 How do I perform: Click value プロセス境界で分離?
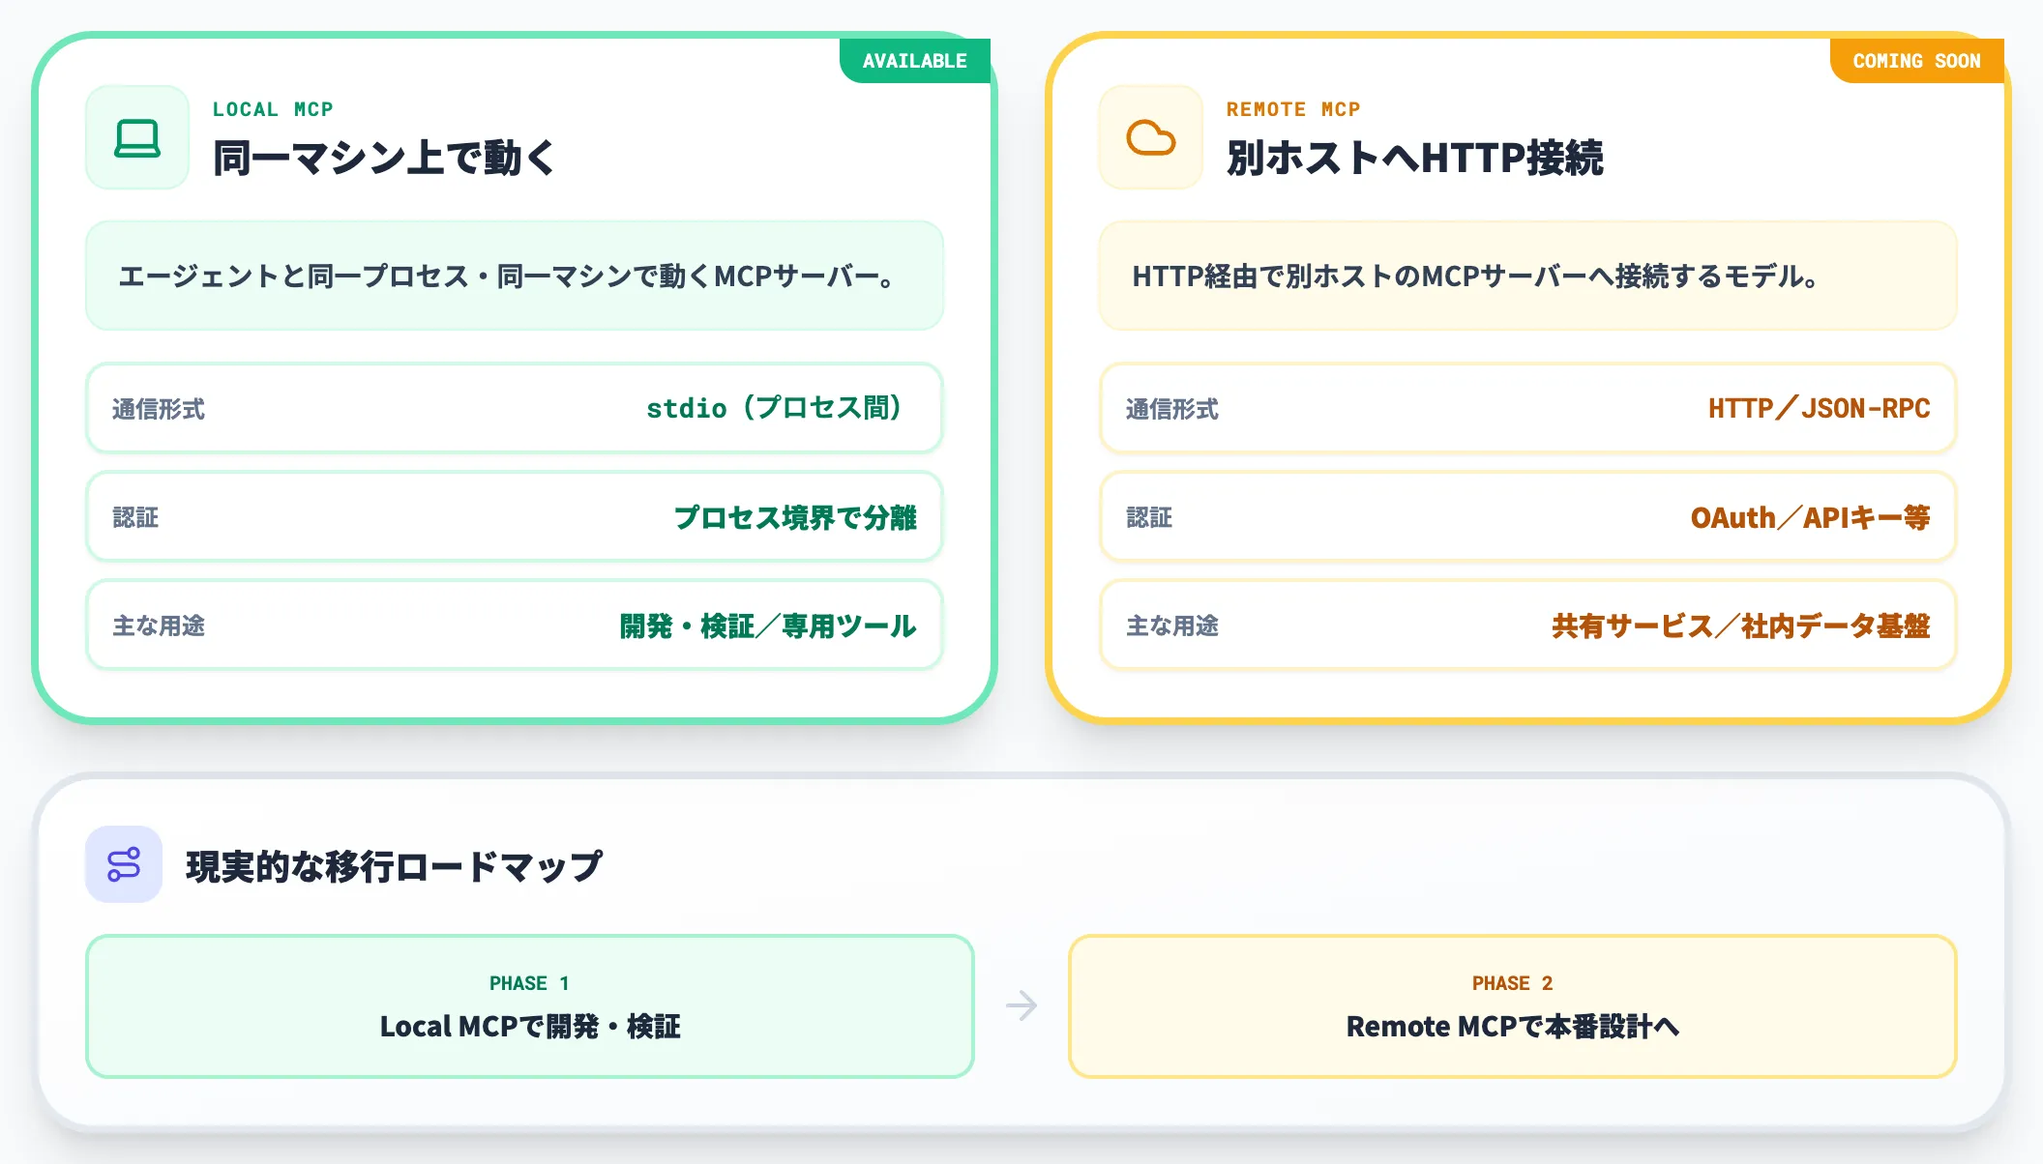[x=795, y=517]
